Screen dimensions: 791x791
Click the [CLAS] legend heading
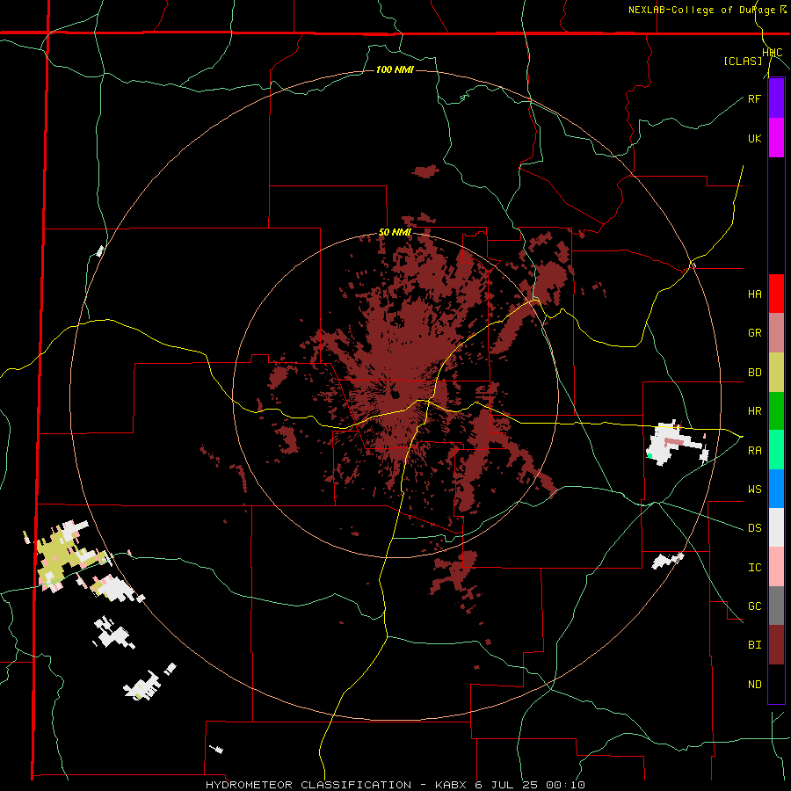[743, 61]
